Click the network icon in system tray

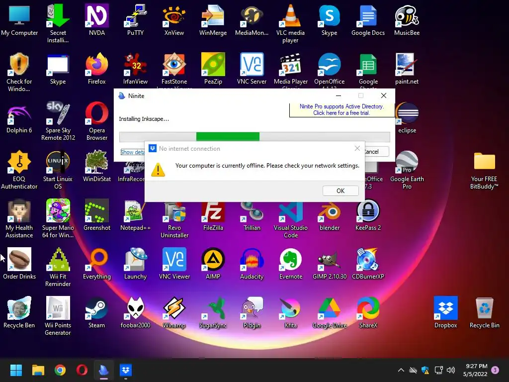point(438,370)
